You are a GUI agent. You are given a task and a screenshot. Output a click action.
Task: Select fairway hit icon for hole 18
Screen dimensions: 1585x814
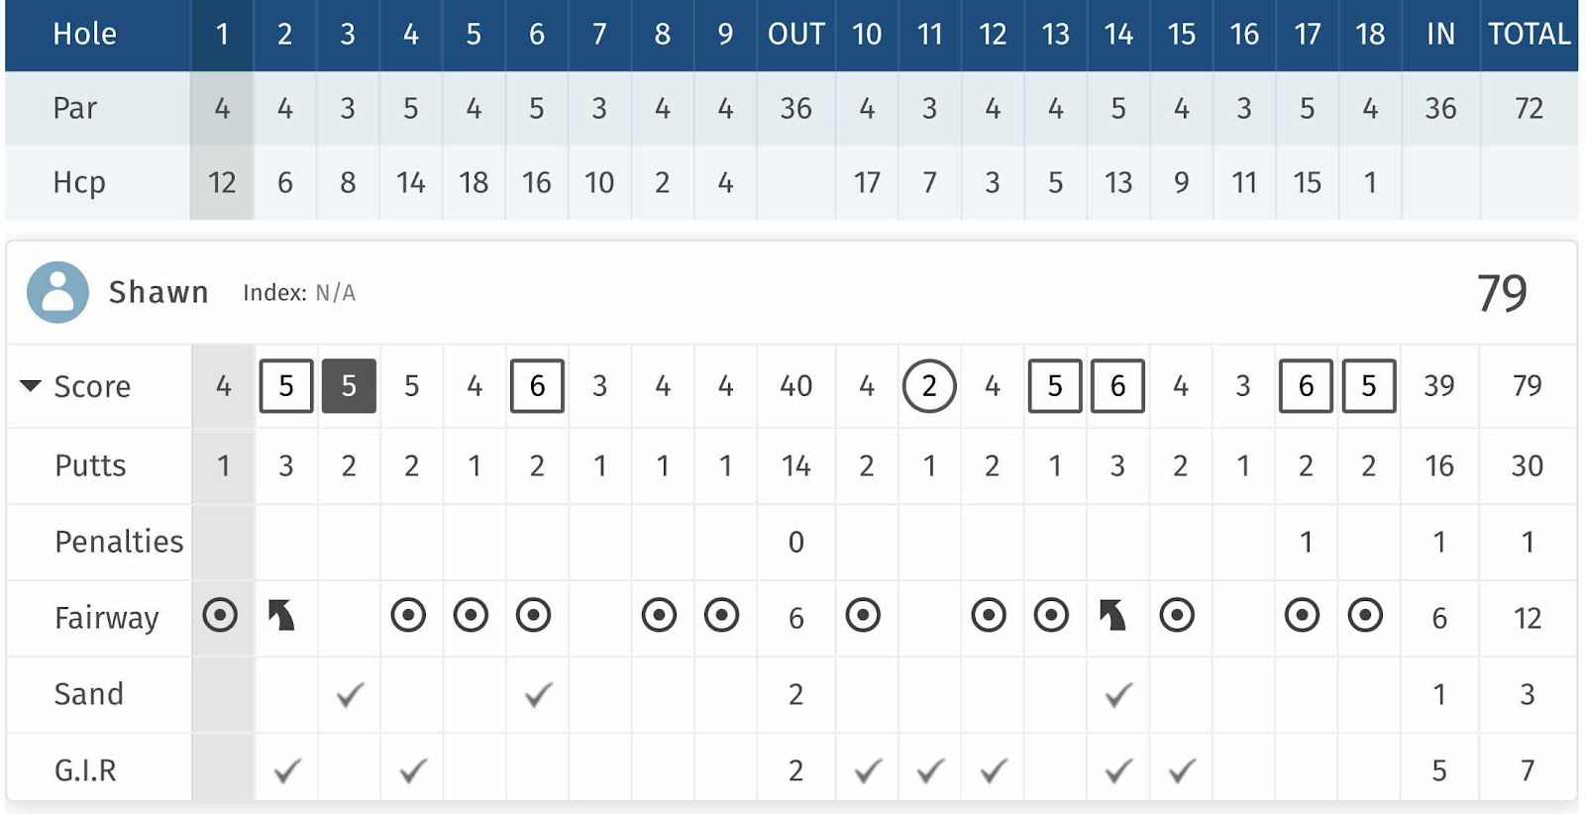coord(1365,615)
